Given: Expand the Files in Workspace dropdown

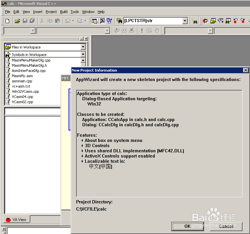Looking at the screenshot, I should pyautogui.click(x=83, y=47).
